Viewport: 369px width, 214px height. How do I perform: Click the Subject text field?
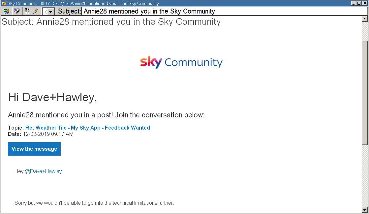pos(224,11)
